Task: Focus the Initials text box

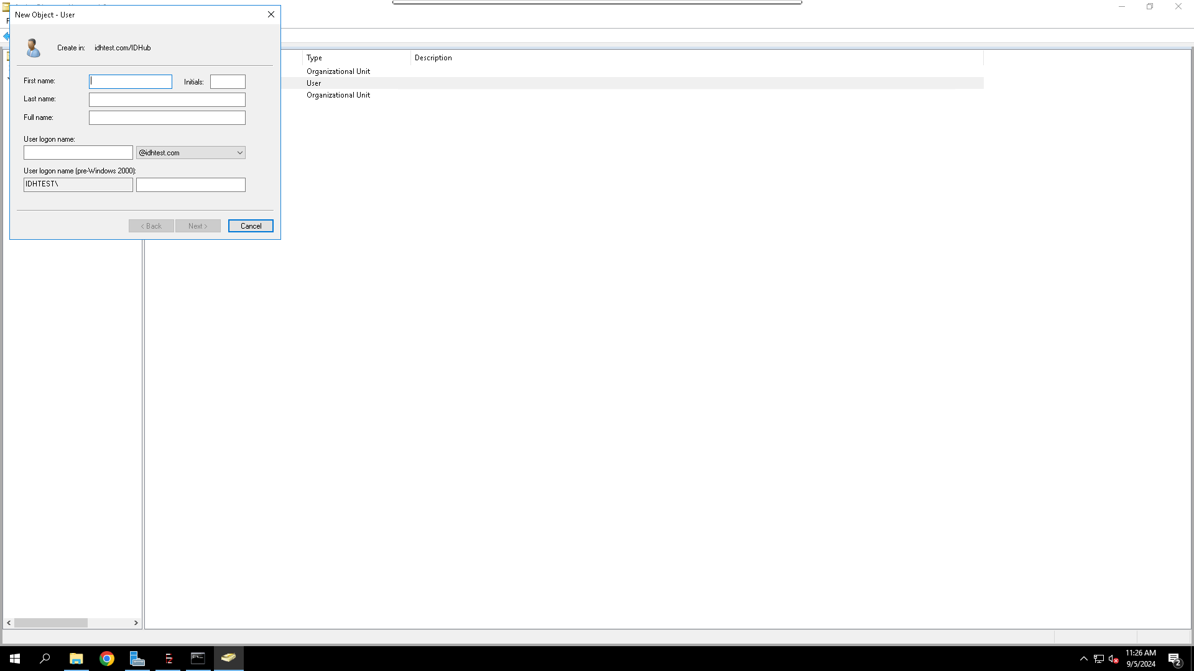Action: coord(228,82)
